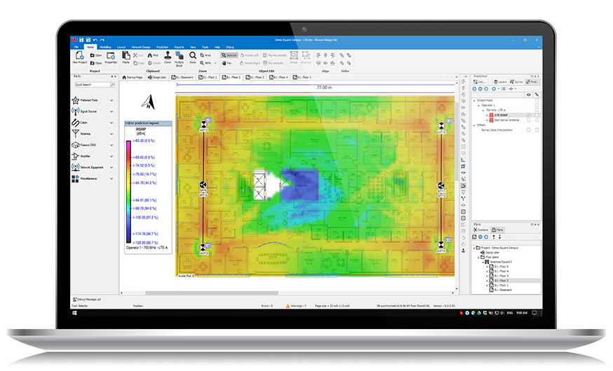
Task: Expand the Cable category chevron
Action: click(x=112, y=122)
